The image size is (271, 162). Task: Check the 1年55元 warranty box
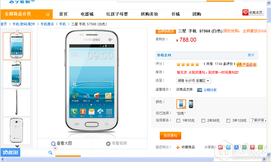pyautogui.click(x=178, y=121)
